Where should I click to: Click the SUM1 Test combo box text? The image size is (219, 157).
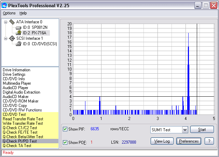(x=161, y=130)
